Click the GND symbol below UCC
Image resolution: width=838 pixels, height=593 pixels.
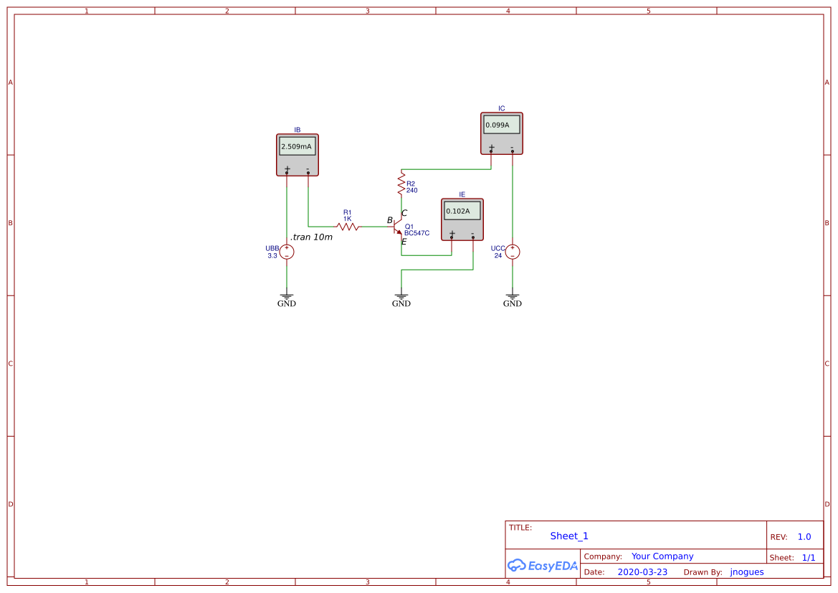(x=512, y=296)
